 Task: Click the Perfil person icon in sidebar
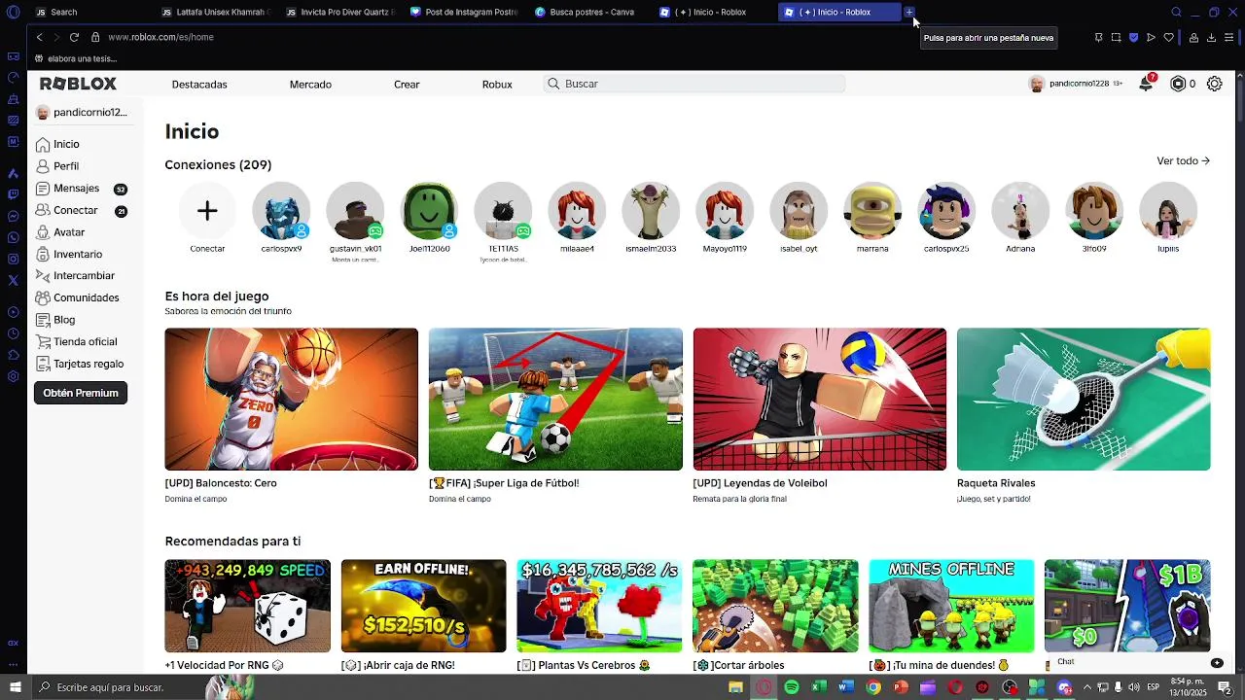pyautogui.click(x=43, y=166)
